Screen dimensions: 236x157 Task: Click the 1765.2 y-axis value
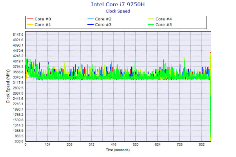pyautogui.click(x=18, y=115)
